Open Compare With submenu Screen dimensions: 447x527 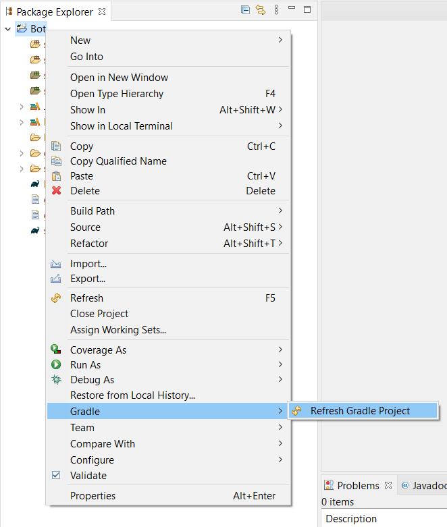[x=168, y=443]
